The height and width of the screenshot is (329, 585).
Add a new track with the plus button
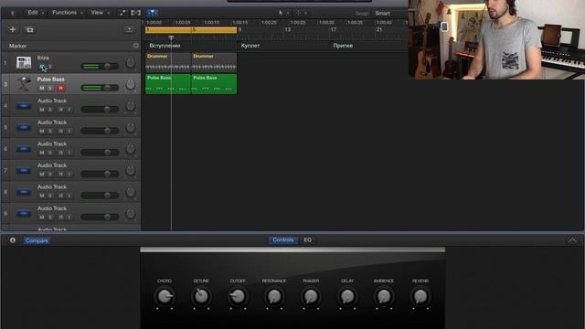click(13, 29)
